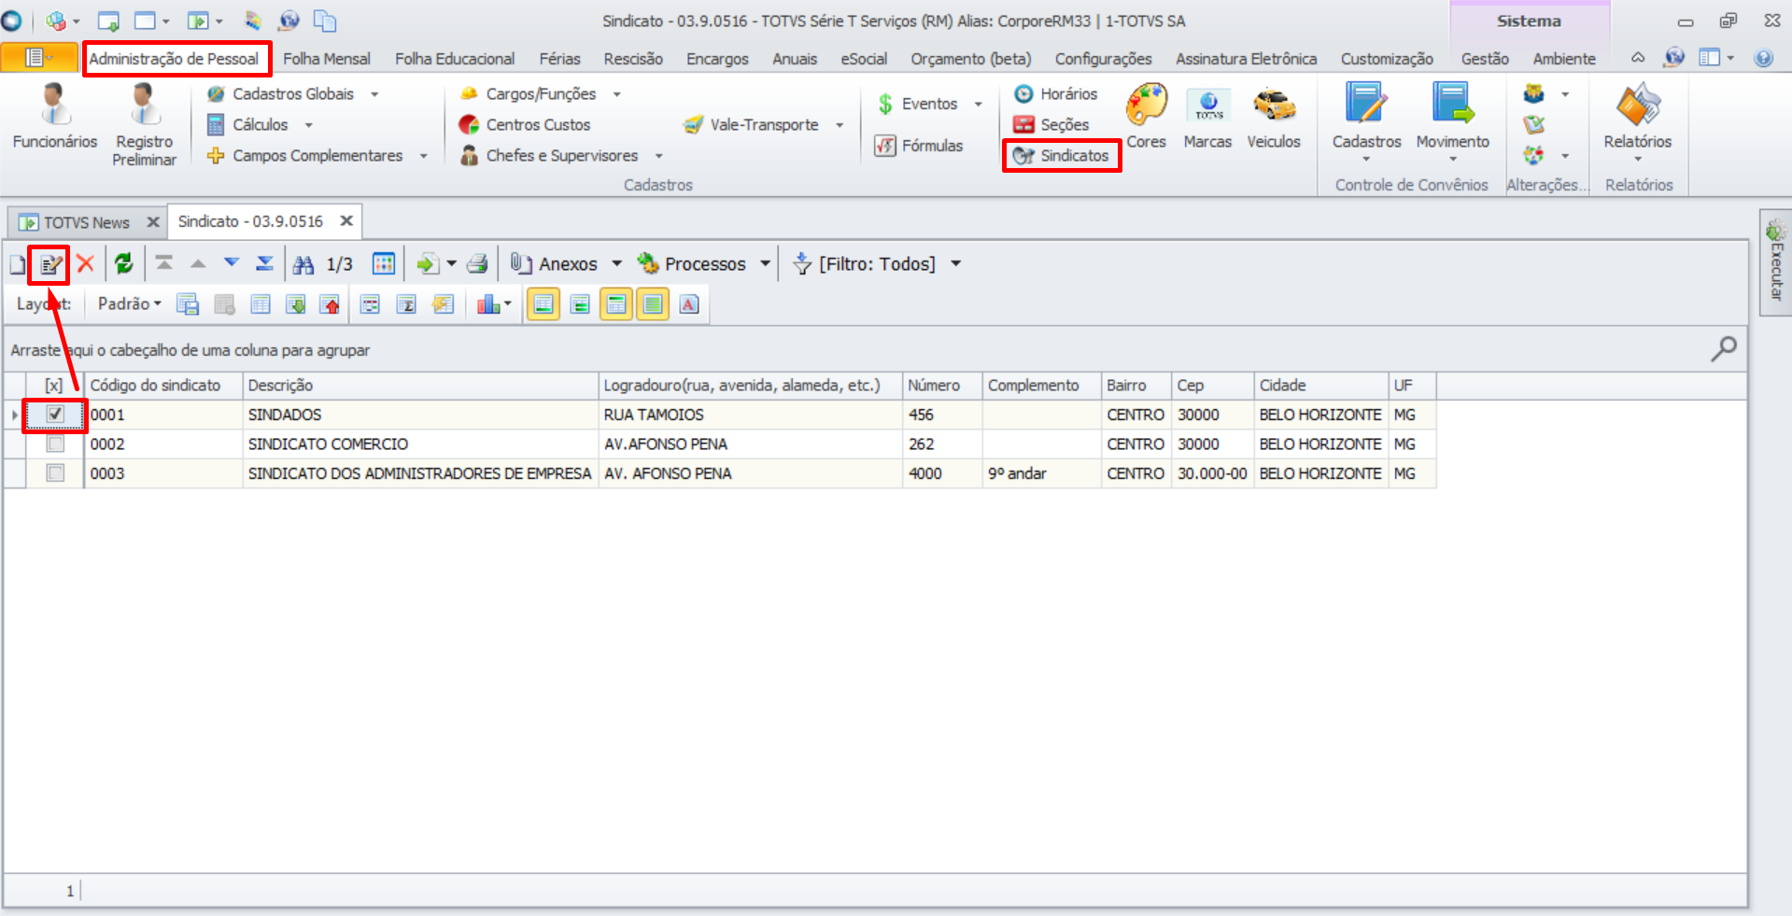This screenshot has width=1792, height=916.
Task: Click the edit record icon
Action: [x=49, y=265]
